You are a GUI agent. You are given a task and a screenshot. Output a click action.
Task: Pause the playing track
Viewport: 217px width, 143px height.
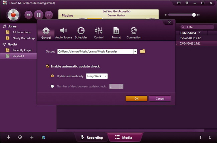tap(39, 15)
